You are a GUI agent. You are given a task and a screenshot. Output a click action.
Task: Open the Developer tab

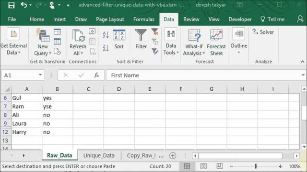click(x=240, y=19)
